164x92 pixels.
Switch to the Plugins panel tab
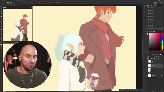click(151, 5)
